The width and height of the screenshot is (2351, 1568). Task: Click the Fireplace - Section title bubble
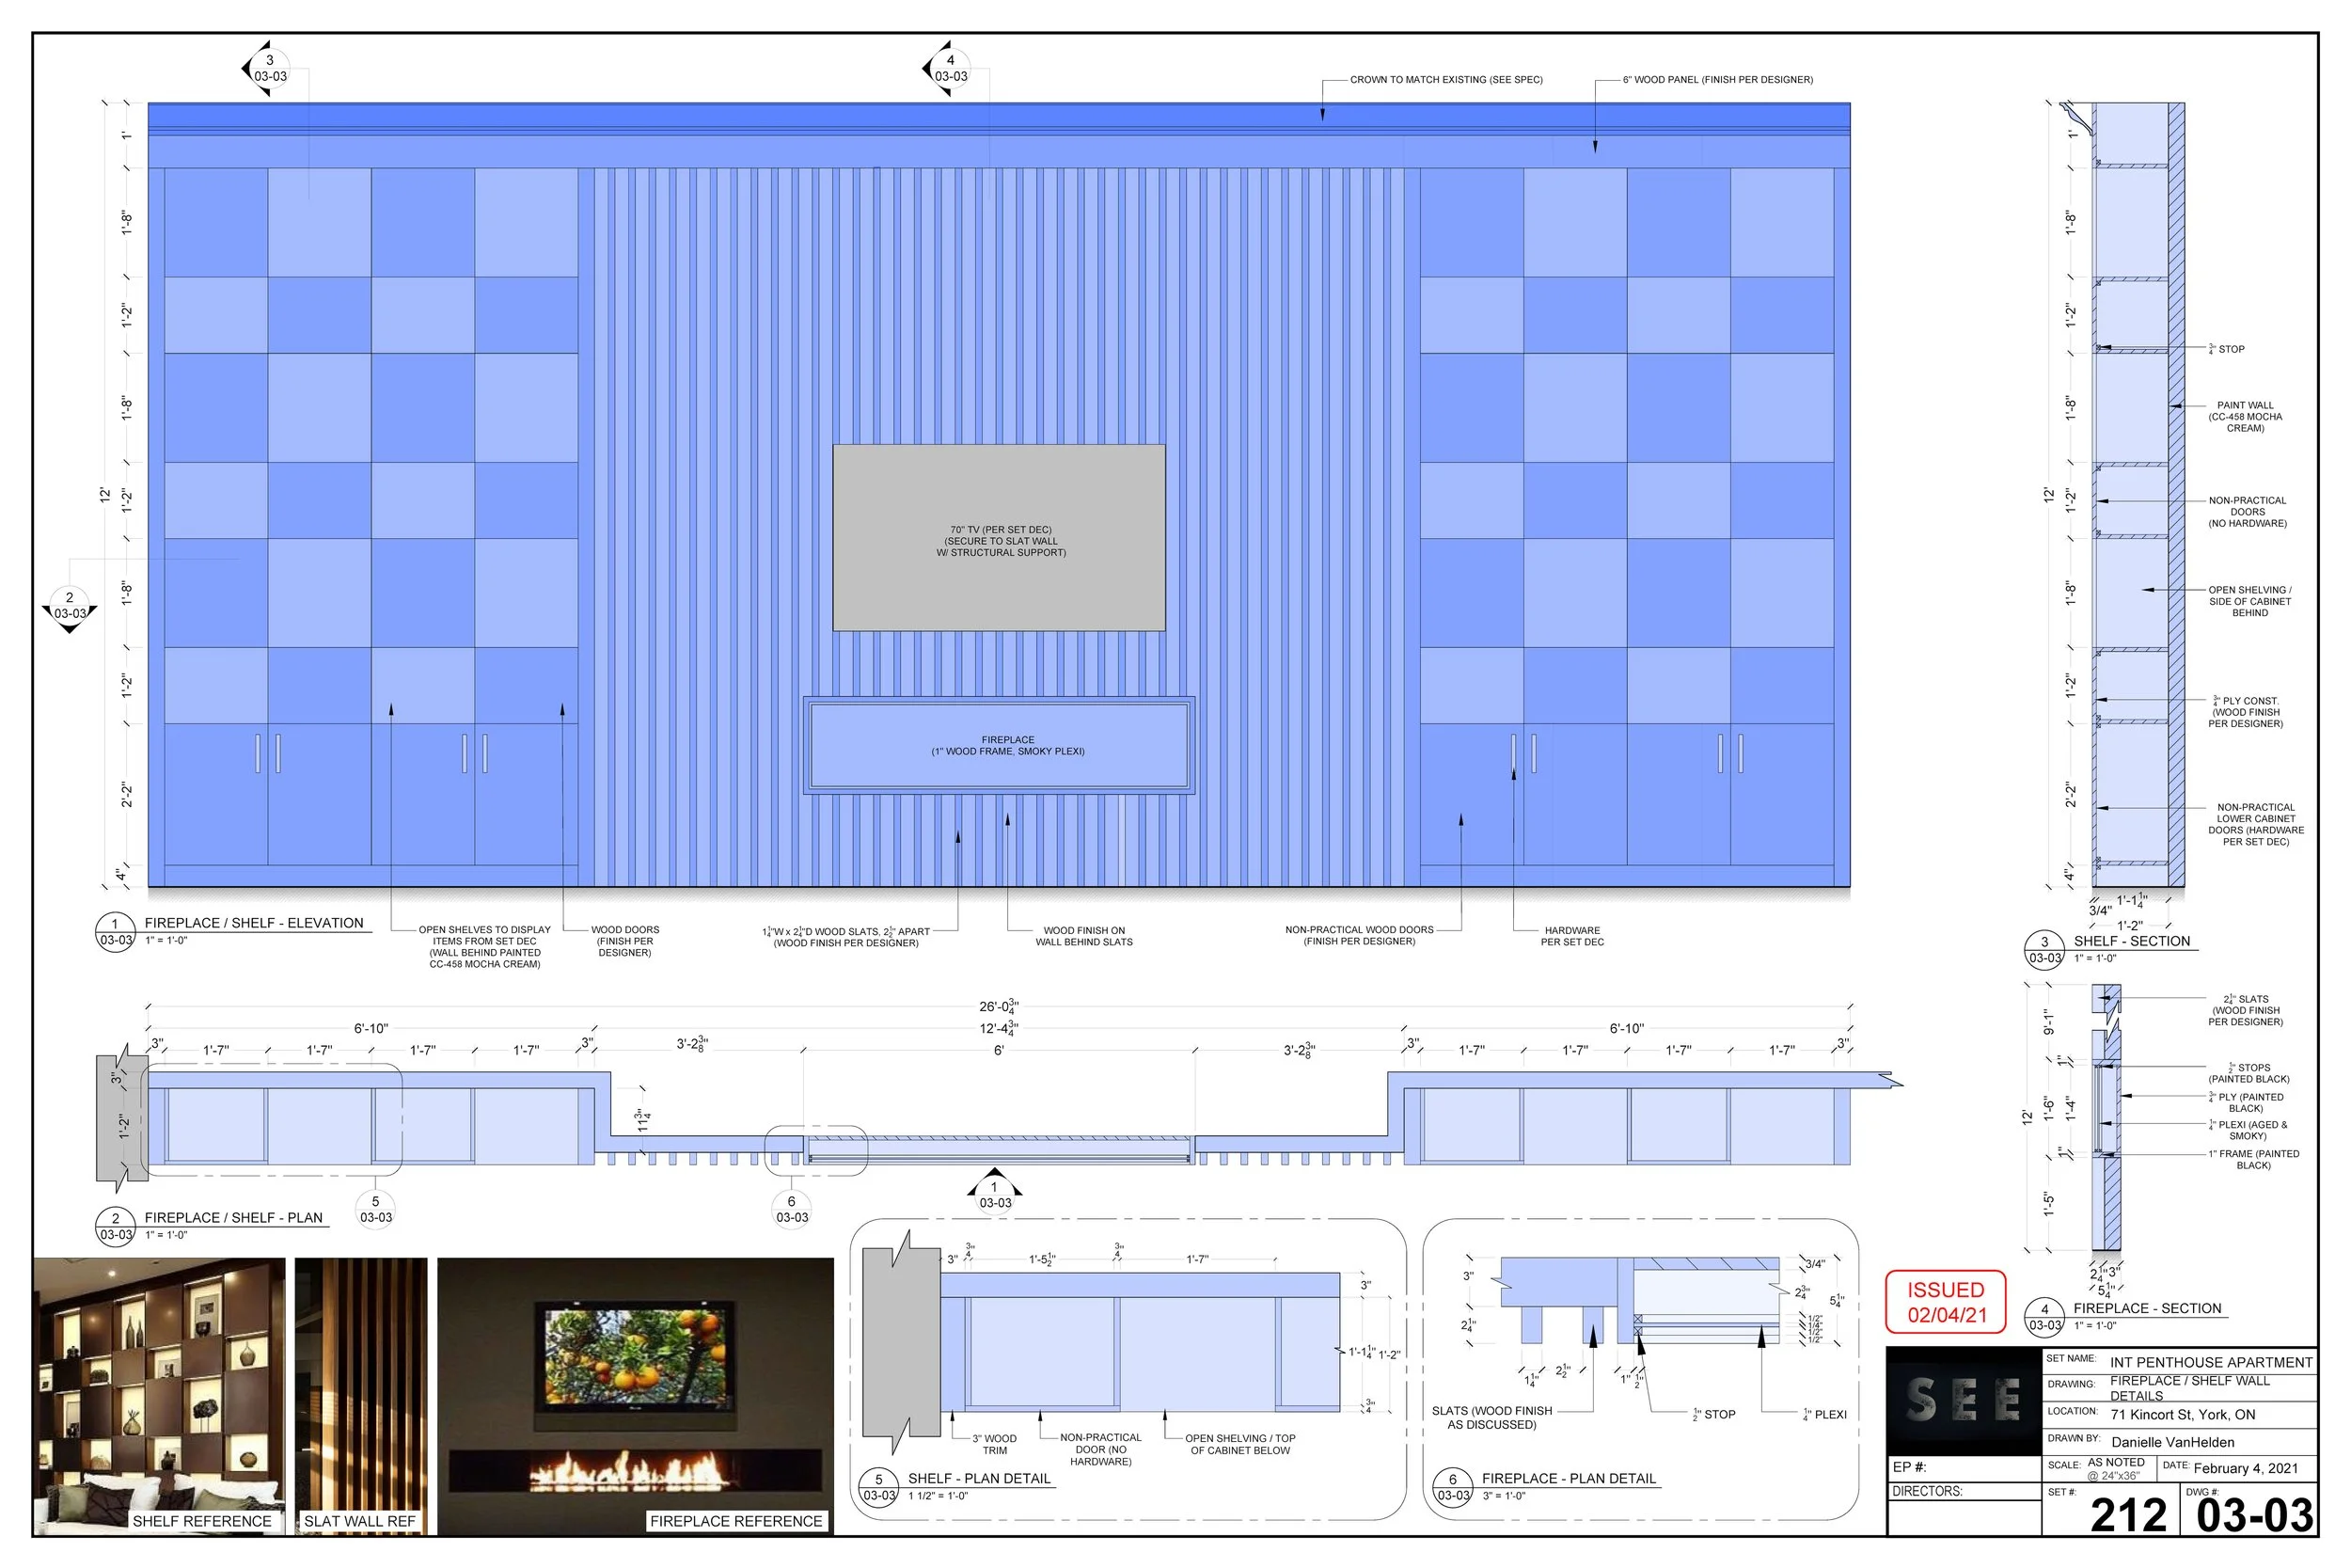coord(2044,1317)
